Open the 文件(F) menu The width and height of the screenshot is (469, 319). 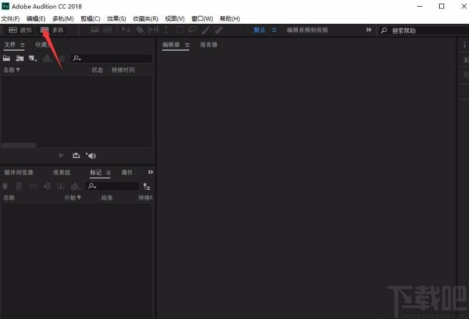[10, 19]
